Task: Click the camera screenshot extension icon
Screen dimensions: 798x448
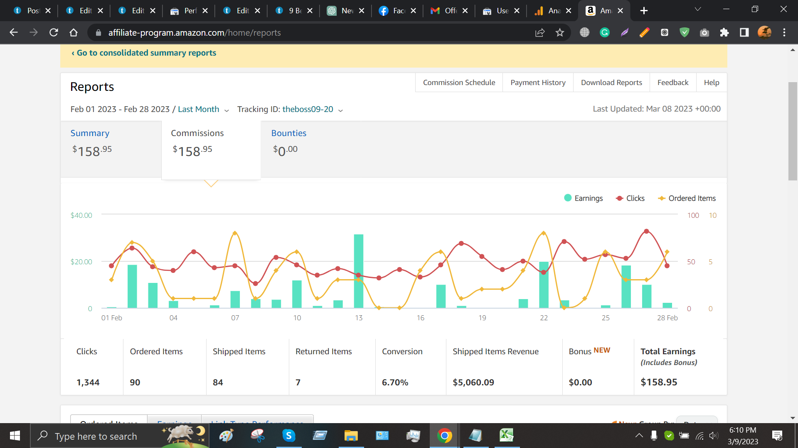Action: pos(704,32)
